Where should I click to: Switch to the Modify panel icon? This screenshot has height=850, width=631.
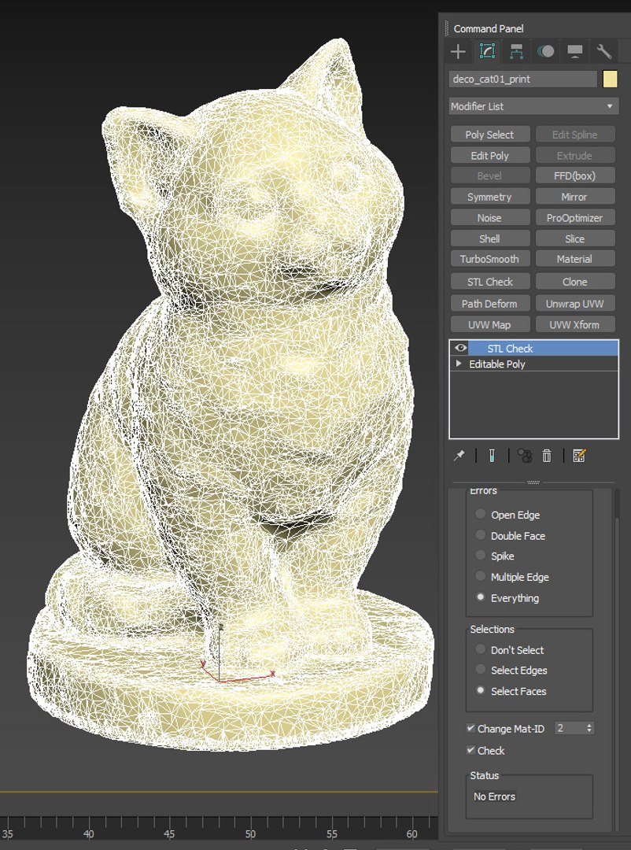487,51
